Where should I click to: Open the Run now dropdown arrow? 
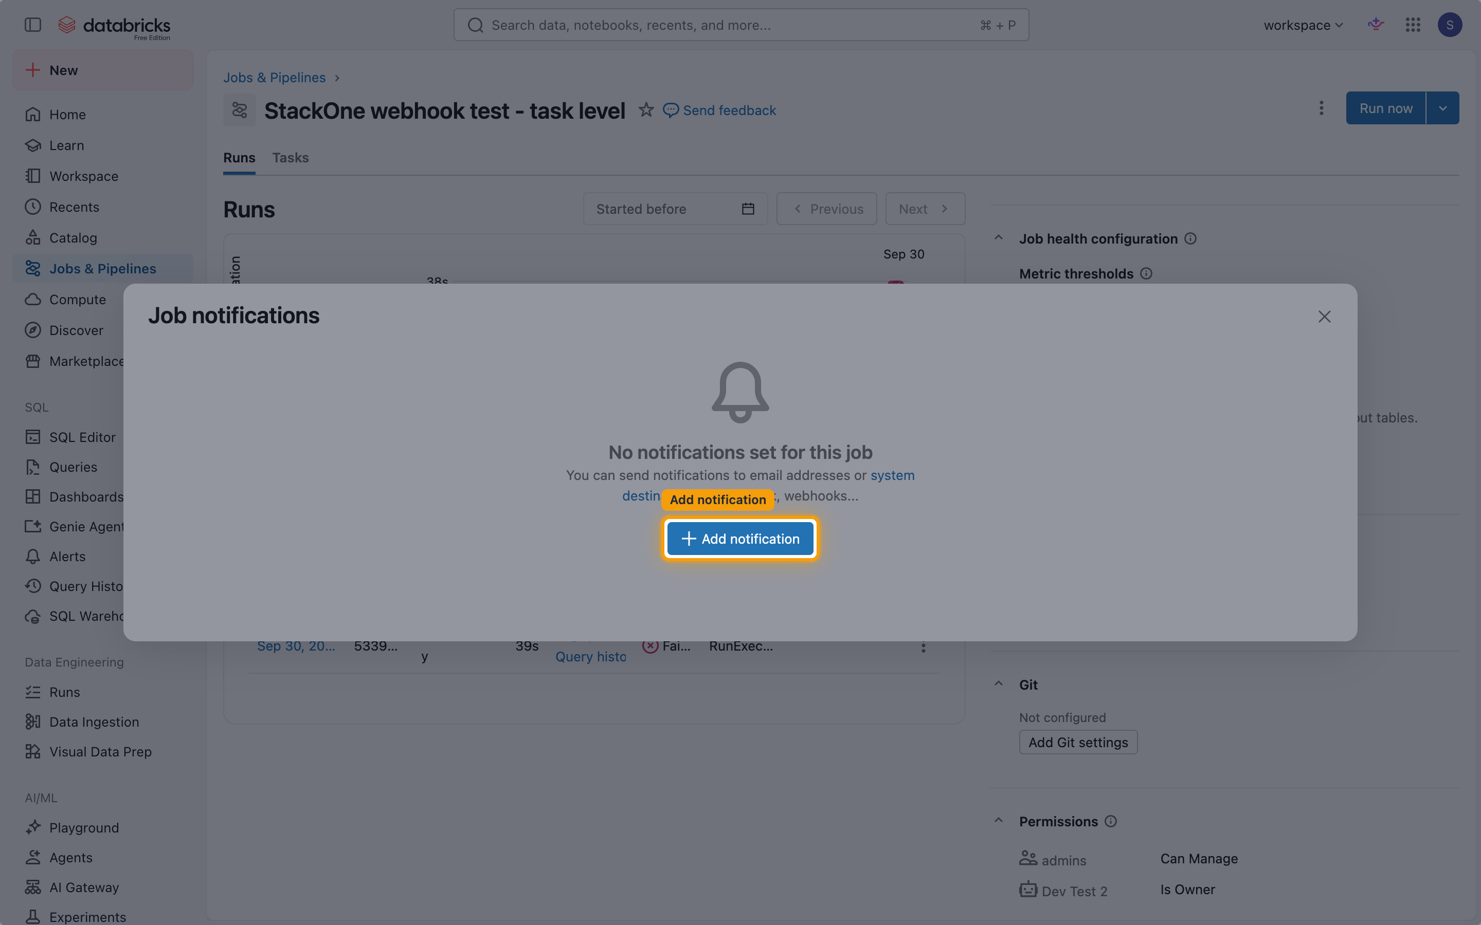tap(1442, 108)
